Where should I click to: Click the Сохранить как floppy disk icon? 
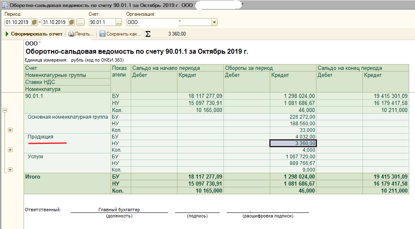click(102, 34)
